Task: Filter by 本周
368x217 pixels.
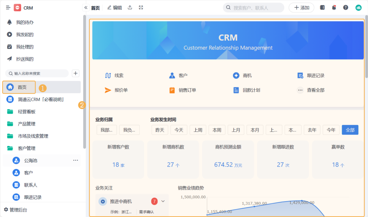Action: (x=217, y=130)
